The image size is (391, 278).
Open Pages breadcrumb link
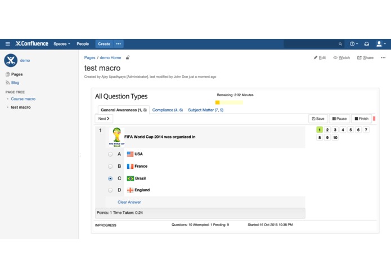click(89, 57)
